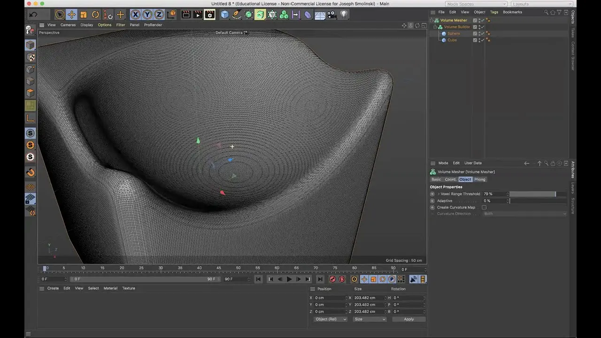Open the Create menu in Material Manager
This screenshot has width=601, height=338.
point(53,288)
